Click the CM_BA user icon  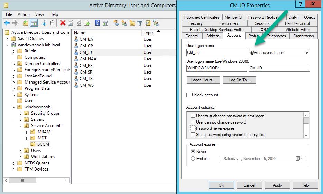click(x=76, y=39)
